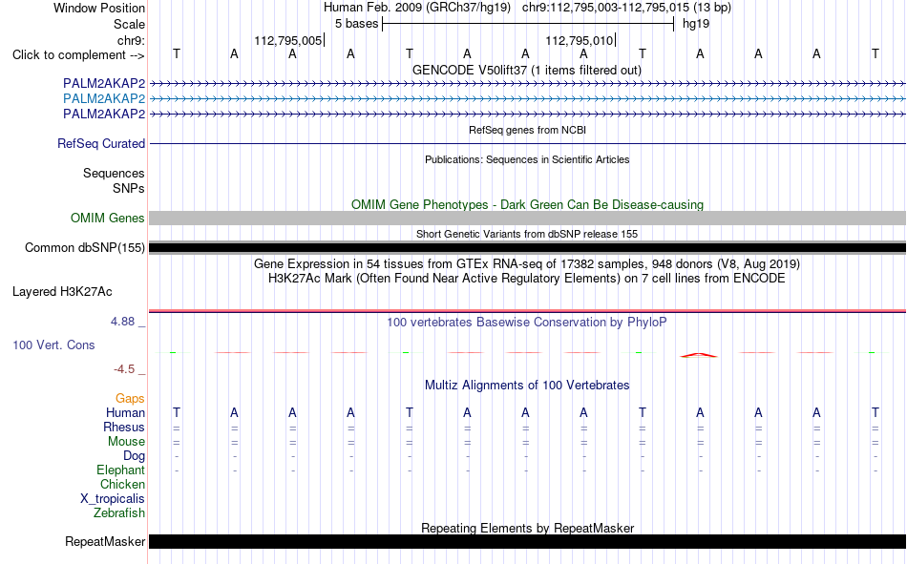This screenshot has height=564, width=907.
Task: Open first PALM2AKAP2 gene label
Action: [104, 83]
